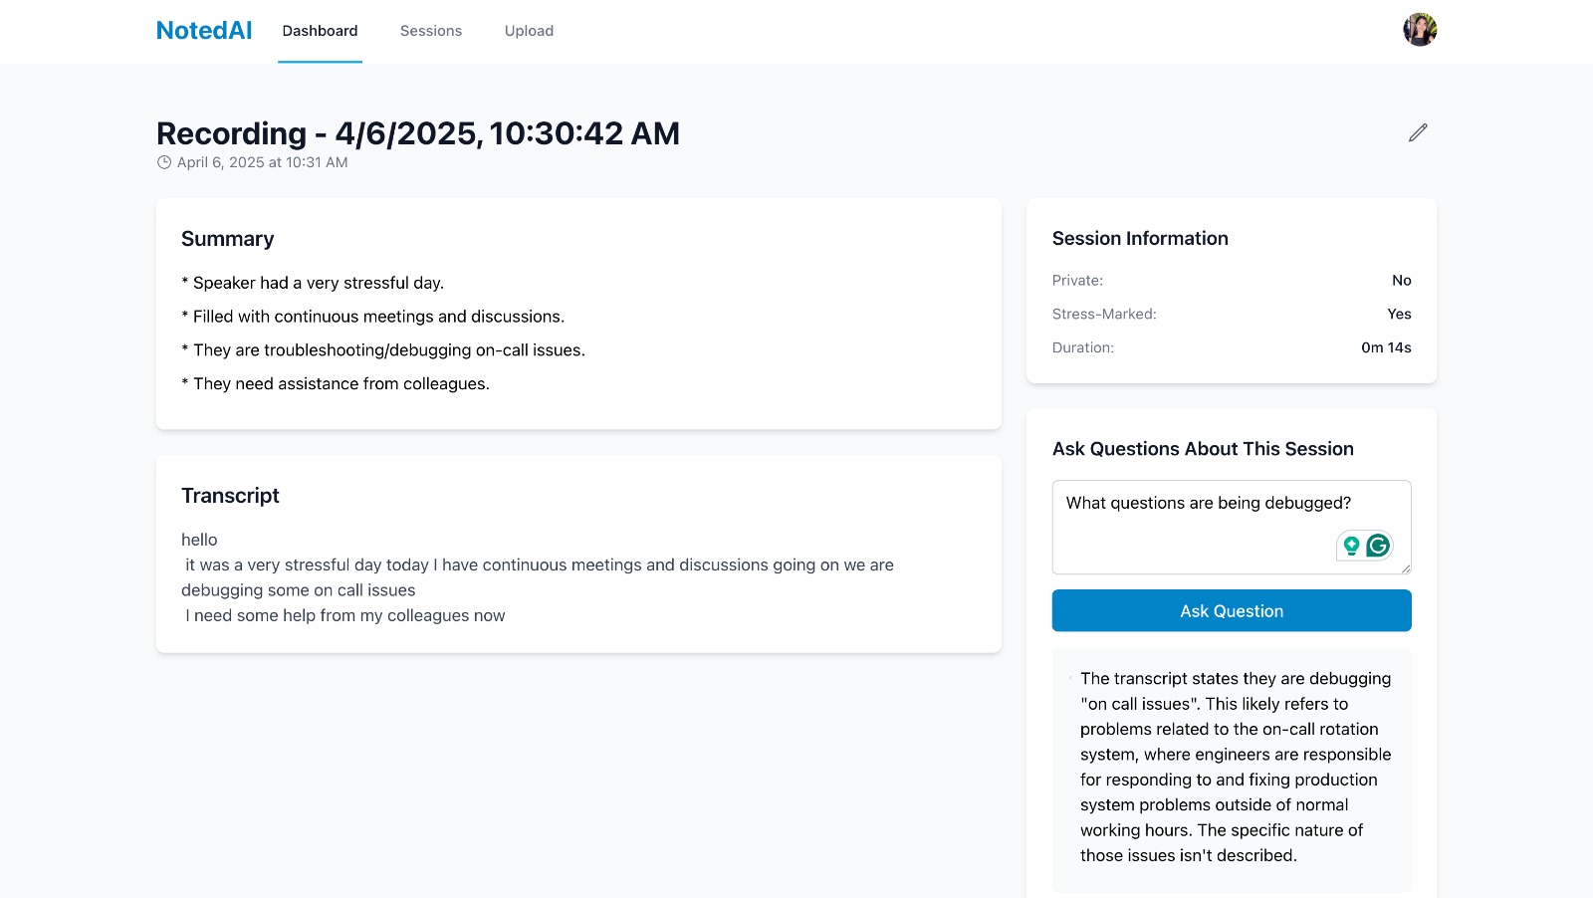Click the answer text about on-call issues
Image resolution: width=1593 pixels, height=898 pixels.
click(1235, 767)
